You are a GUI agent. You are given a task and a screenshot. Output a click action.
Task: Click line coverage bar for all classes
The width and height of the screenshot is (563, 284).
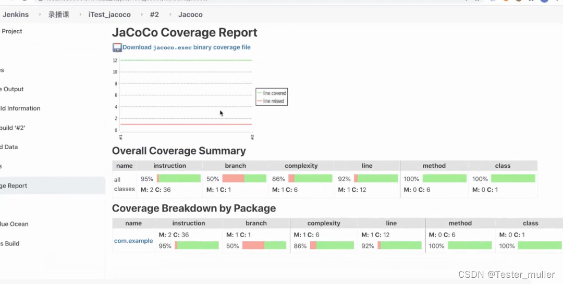tap(376, 178)
